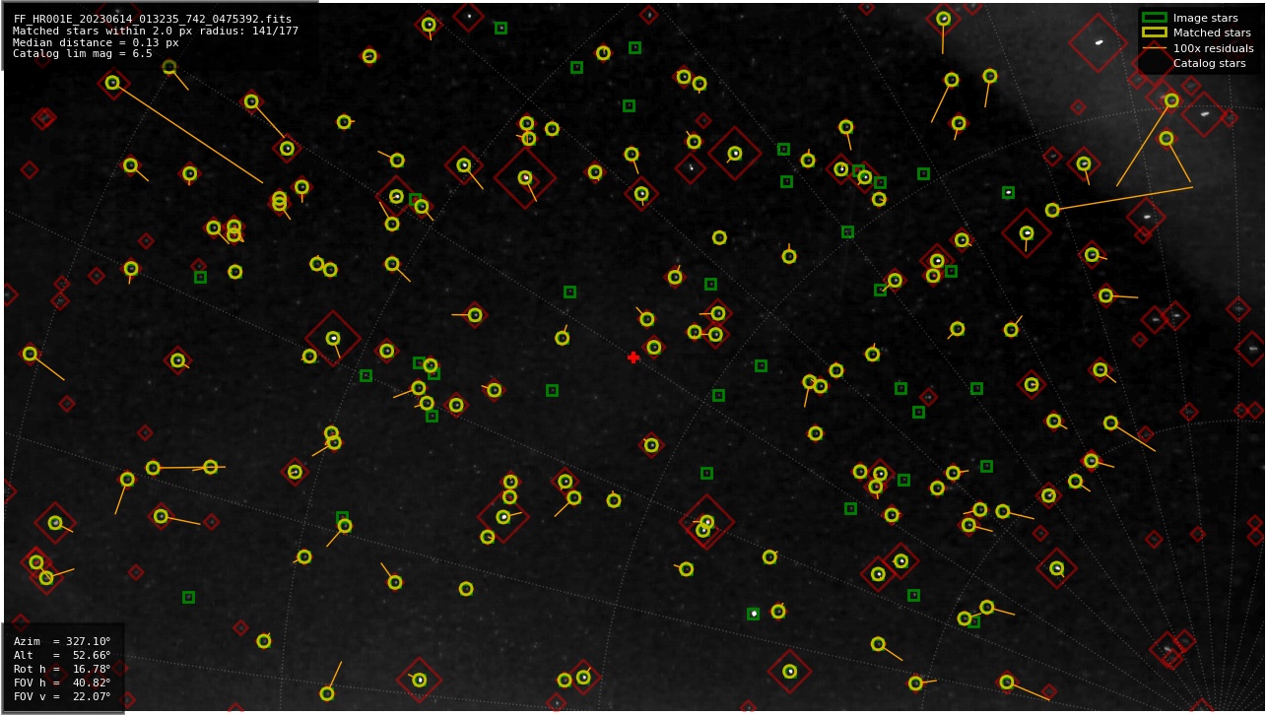
Task: Click the 'Azim = 327.10°' value
Action: click(62, 641)
